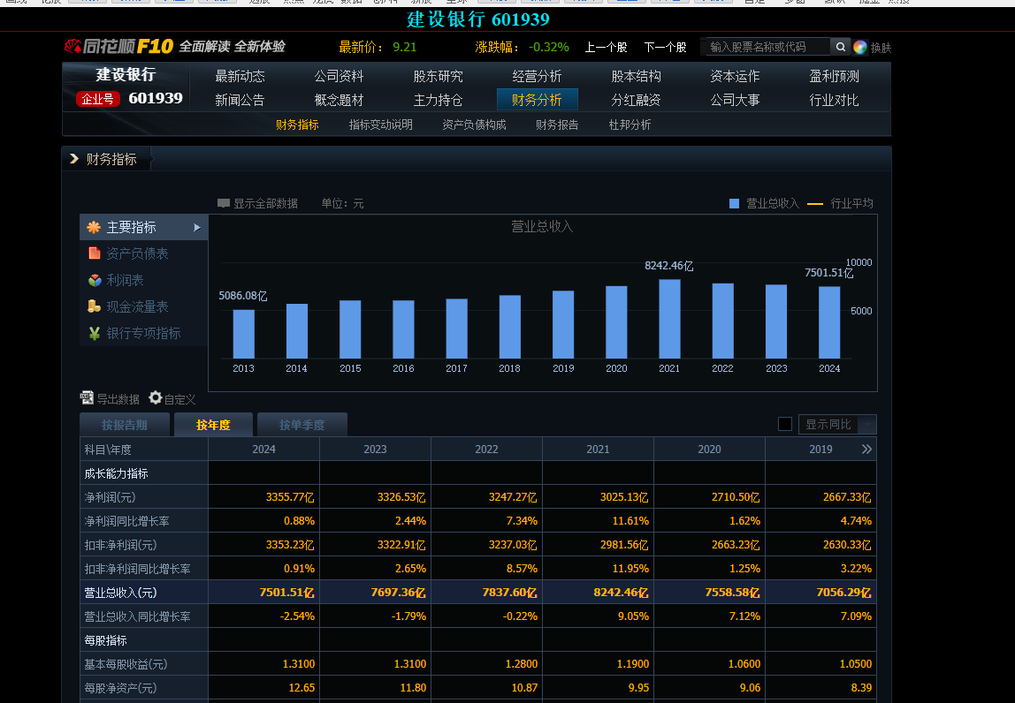This screenshot has width=1015, height=703.
Task: Open the 指标变动说明 sub-tab
Action: tap(380, 125)
